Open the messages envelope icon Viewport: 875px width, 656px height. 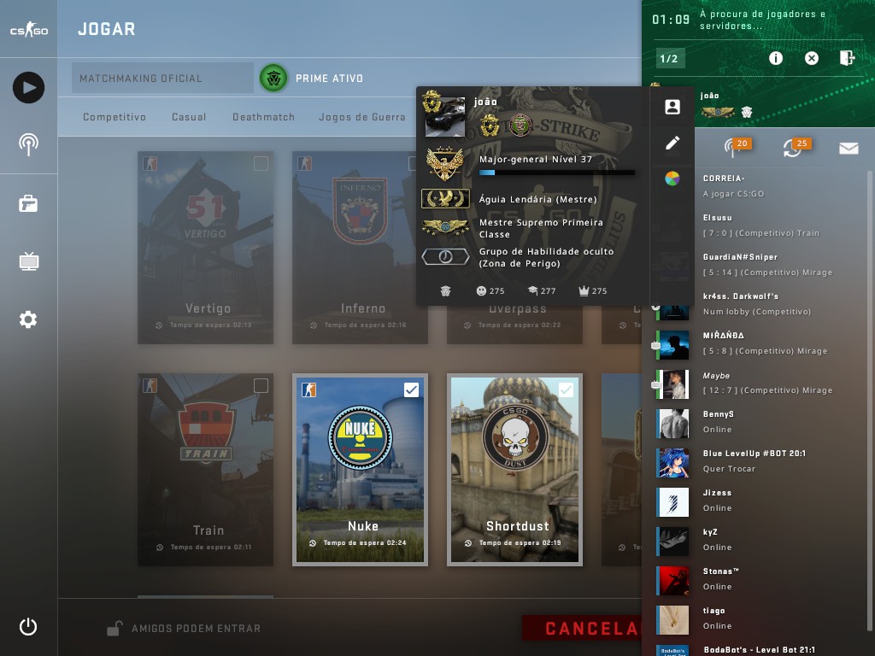pyautogui.click(x=849, y=148)
